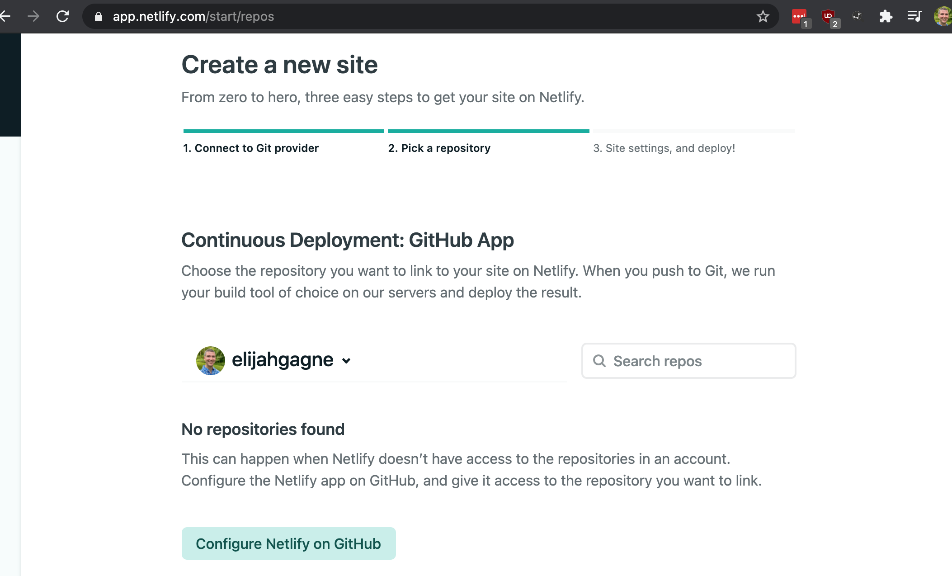Viewport: 952px width, 576px height.
Task: Click the Site settings and deploy step
Action: pos(663,147)
